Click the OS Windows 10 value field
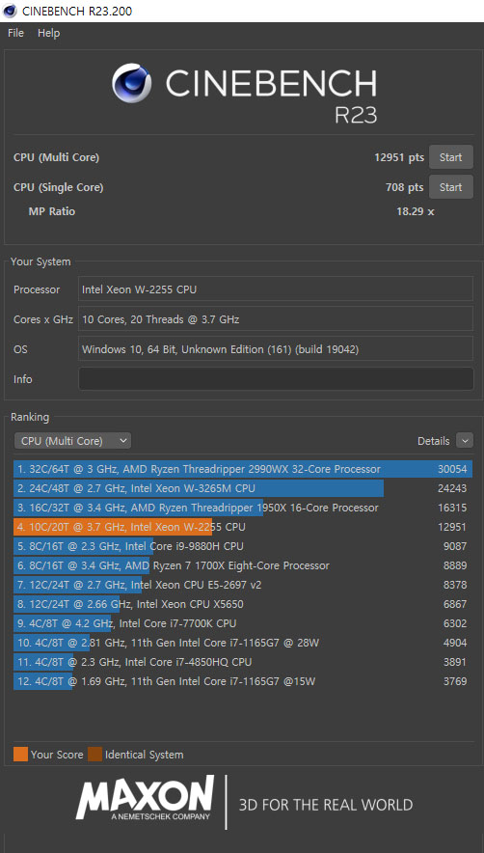Image resolution: width=484 pixels, height=853 pixels. click(276, 349)
